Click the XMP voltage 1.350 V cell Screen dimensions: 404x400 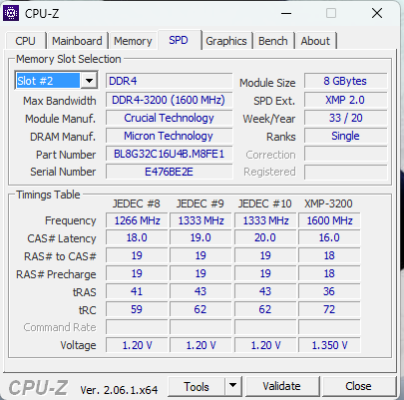329,345
